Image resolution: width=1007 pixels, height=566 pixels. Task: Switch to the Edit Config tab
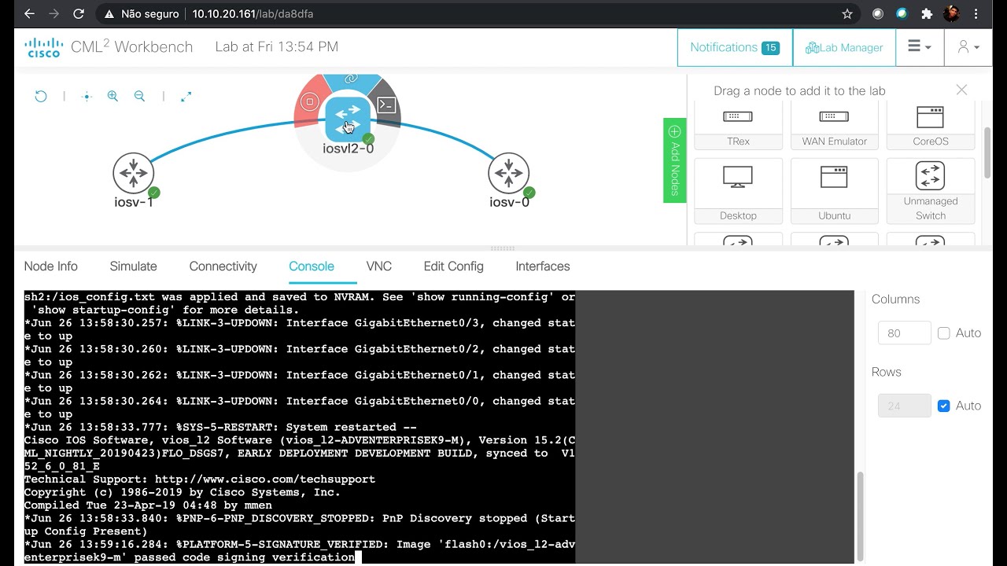point(454,266)
